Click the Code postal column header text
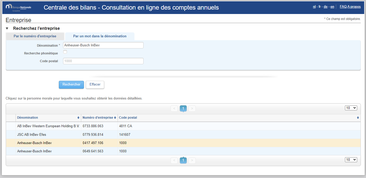 [128, 118]
